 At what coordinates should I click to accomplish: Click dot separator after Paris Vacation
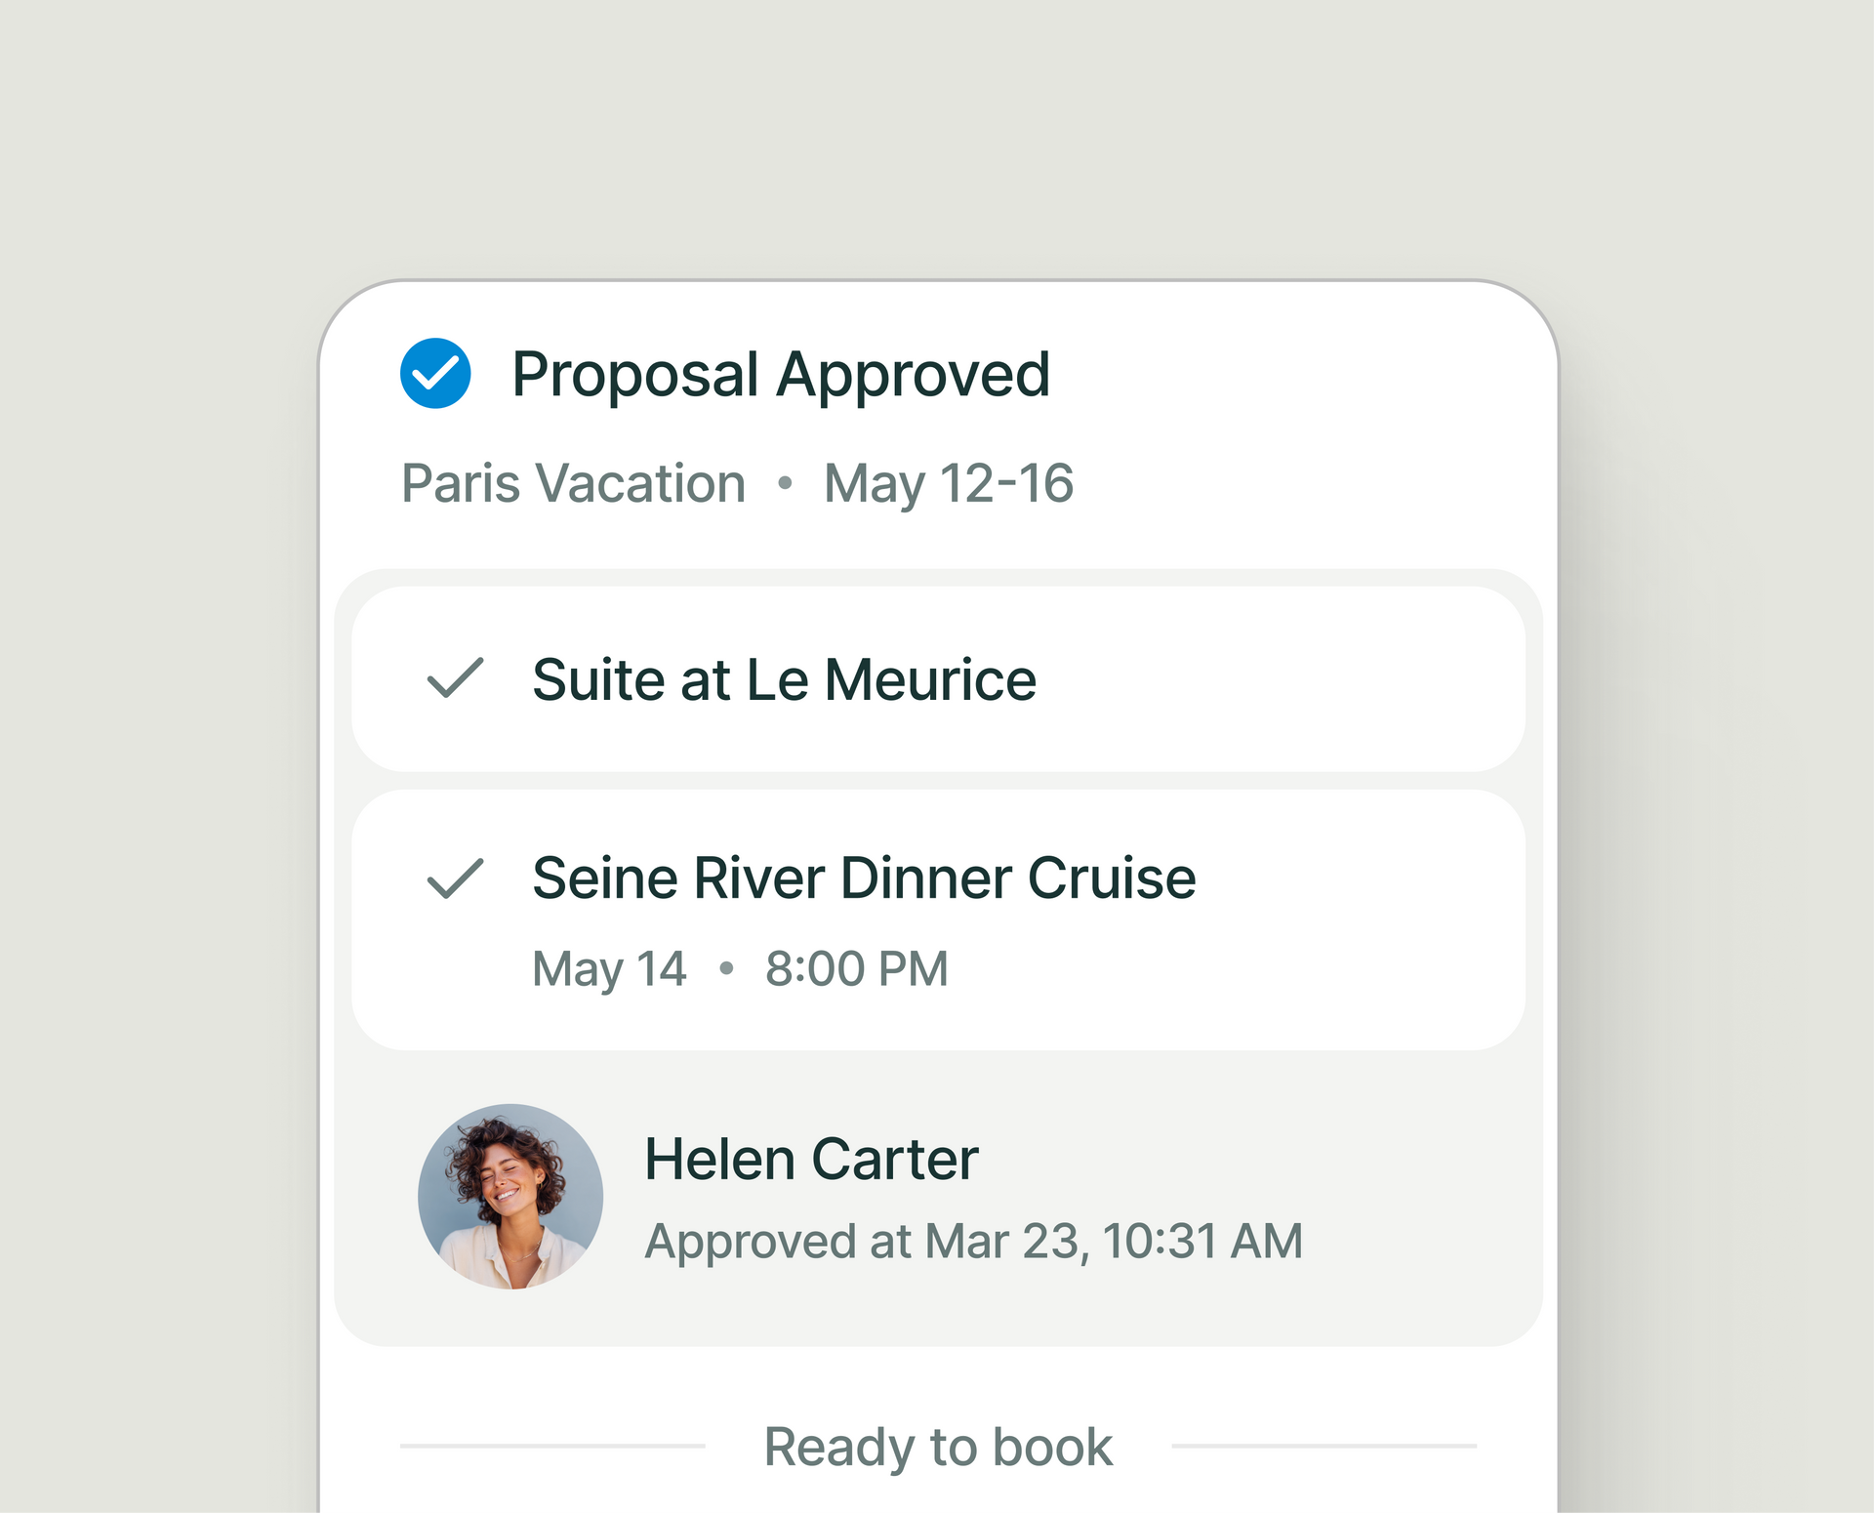tap(785, 483)
